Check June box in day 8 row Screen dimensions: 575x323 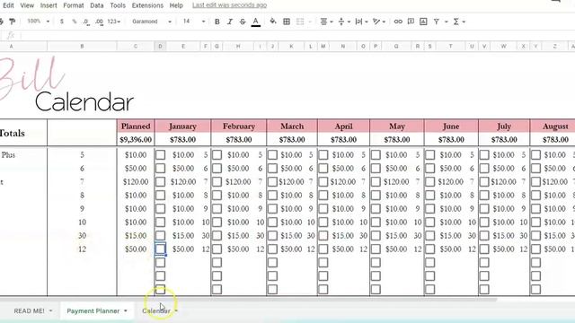coord(429,196)
